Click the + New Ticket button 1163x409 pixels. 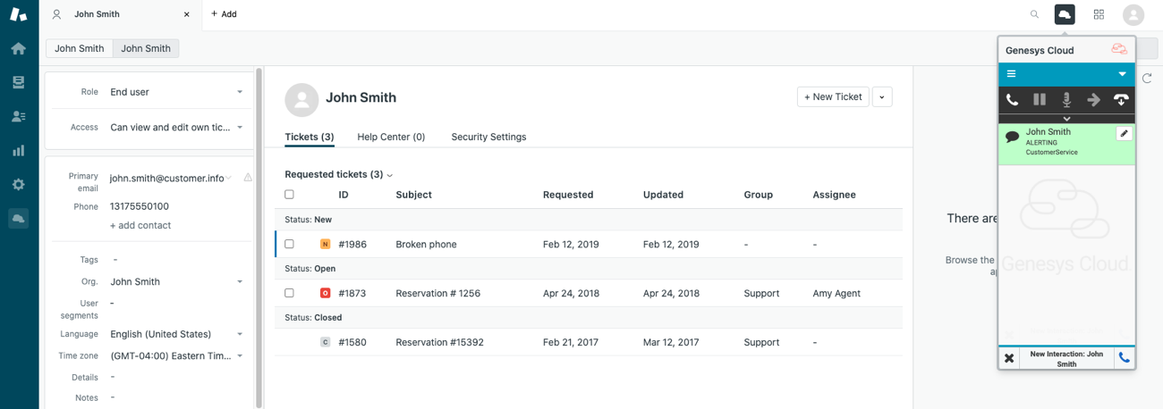click(833, 96)
